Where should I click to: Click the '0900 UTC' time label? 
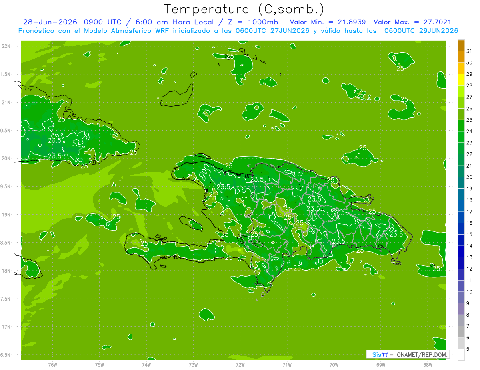click(102, 22)
